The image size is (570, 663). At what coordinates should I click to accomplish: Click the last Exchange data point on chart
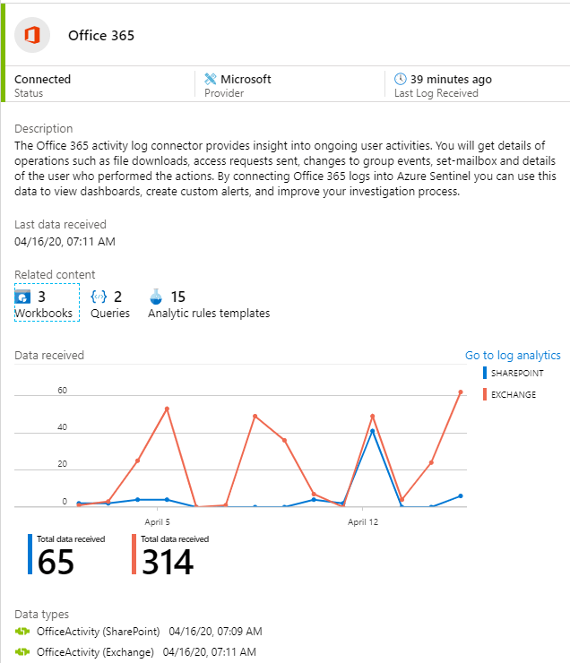(x=461, y=392)
